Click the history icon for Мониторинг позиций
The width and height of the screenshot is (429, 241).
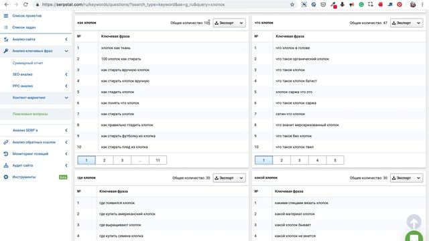[6, 154]
